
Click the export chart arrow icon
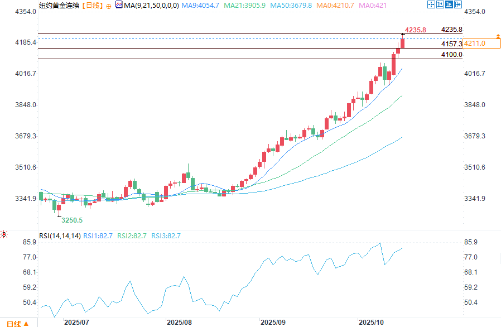pyautogui.click(x=458, y=4)
